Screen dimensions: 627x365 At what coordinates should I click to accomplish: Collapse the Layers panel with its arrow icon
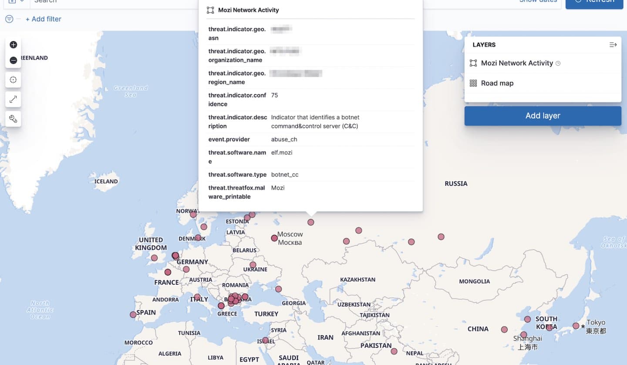pos(614,44)
